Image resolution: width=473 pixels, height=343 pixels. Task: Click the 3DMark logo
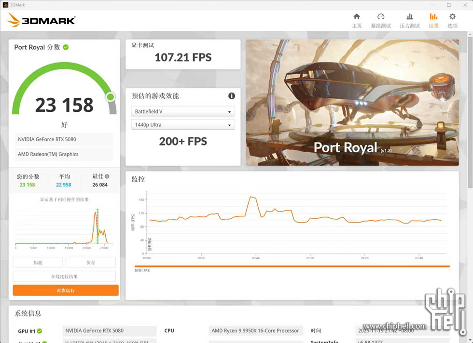(x=42, y=20)
